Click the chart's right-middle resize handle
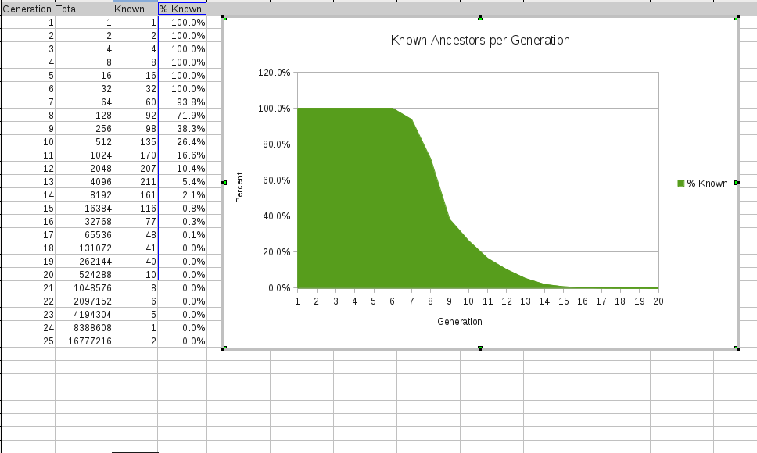Viewport: 757px width, 453px height. point(737,183)
